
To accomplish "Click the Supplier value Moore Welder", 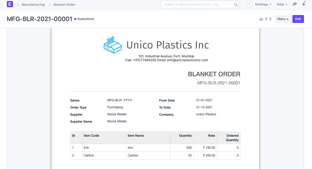I will 117,114.
